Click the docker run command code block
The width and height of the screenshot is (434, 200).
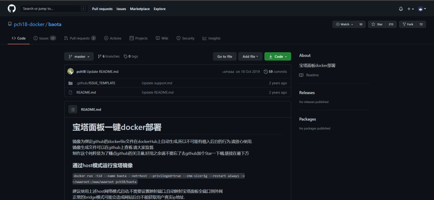point(159,179)
